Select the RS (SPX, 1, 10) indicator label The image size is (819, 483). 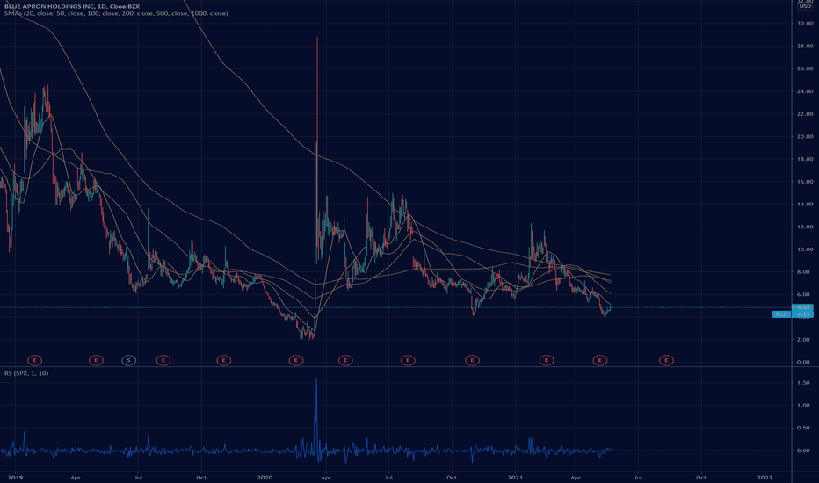click(26, 373)
